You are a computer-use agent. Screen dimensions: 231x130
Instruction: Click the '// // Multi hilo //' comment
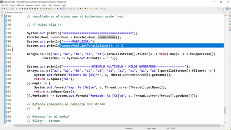point(44,25)
